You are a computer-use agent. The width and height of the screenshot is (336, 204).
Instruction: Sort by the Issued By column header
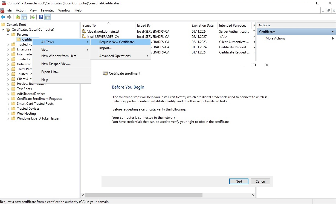click(x=163, y=25)
